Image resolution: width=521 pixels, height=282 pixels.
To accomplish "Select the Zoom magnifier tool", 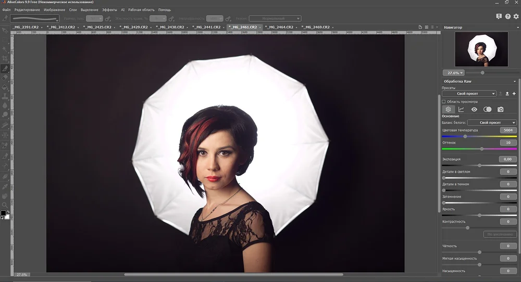I will pos(5,205).
